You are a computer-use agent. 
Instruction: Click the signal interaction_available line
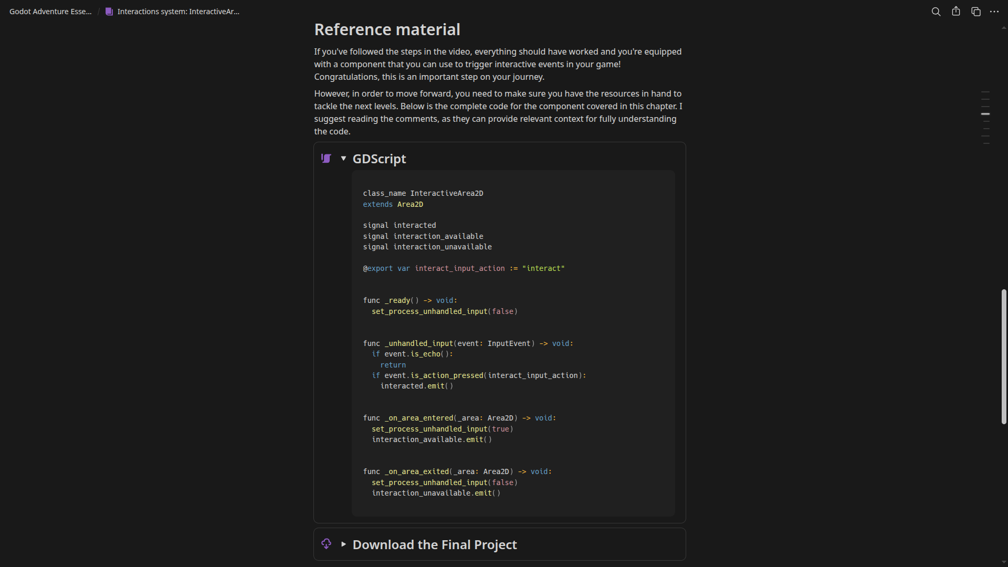(x=423, y=236)
